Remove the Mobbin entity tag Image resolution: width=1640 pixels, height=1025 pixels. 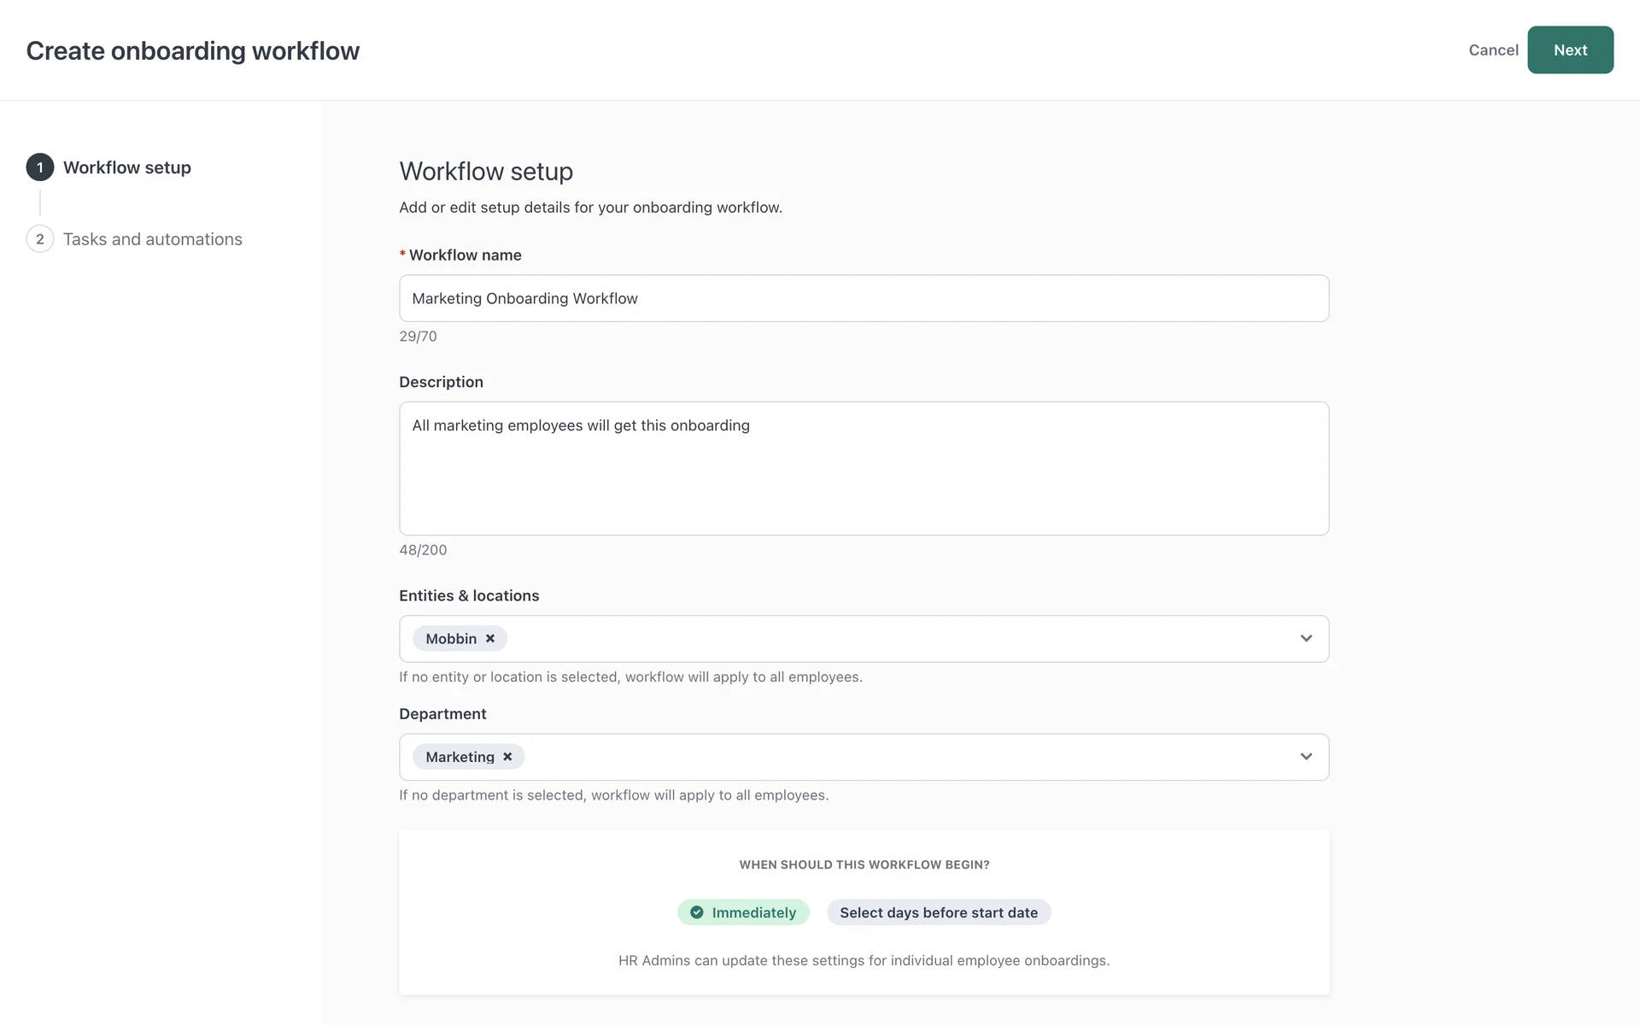pos(490,639)
